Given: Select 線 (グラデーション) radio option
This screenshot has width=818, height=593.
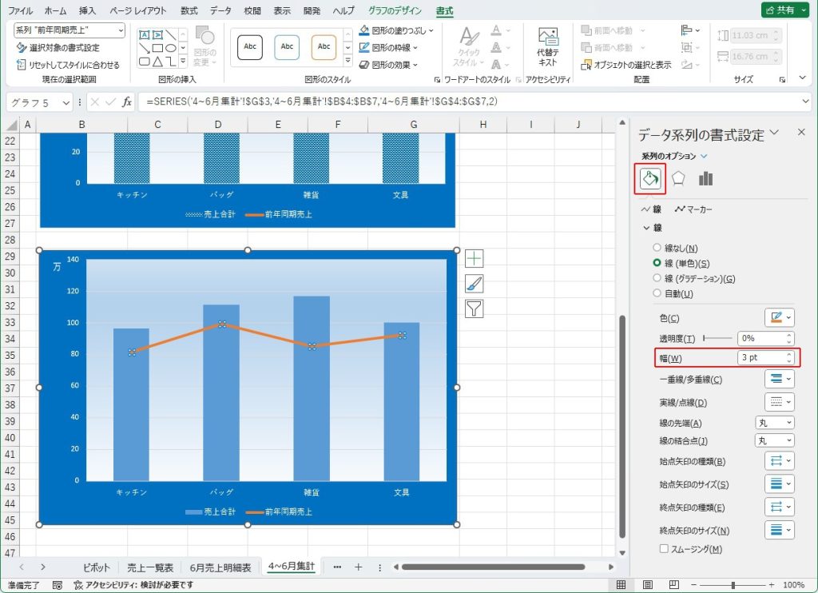Looking at the screenshot, I should click(657, 279).
